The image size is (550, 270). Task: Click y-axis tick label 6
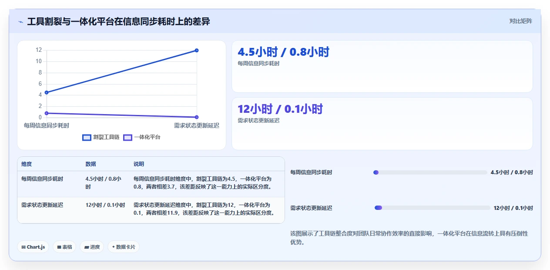tap(40, 84)
